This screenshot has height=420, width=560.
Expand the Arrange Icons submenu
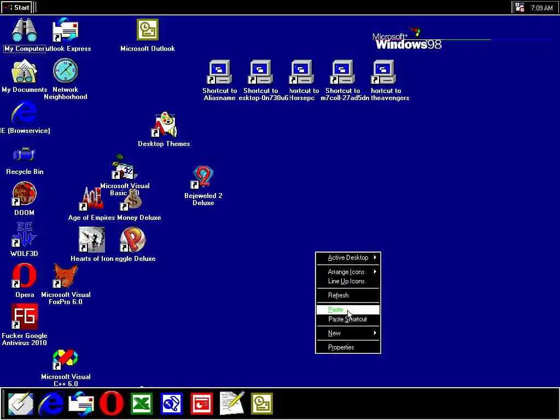click(x=348, y=272)
